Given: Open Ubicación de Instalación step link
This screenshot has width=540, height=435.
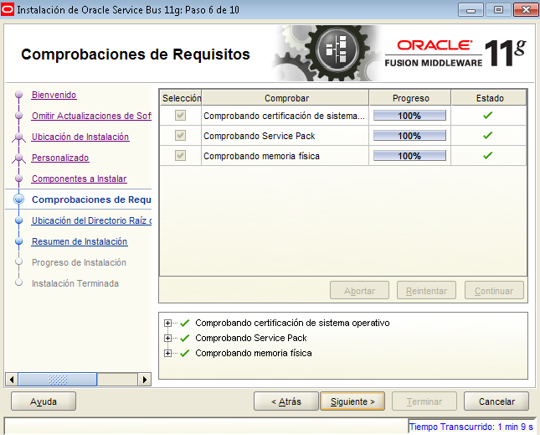Looking at the screenshot, I should [80, 137].
